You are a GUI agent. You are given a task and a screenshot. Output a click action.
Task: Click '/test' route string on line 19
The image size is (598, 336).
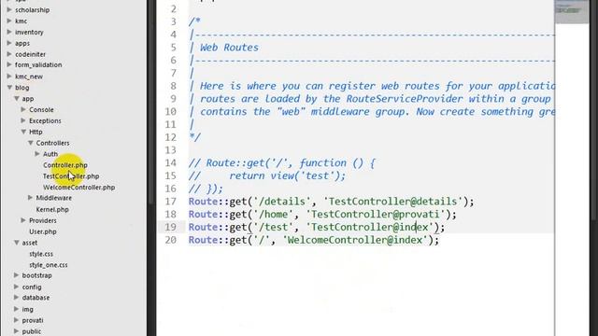coord(274,227)
